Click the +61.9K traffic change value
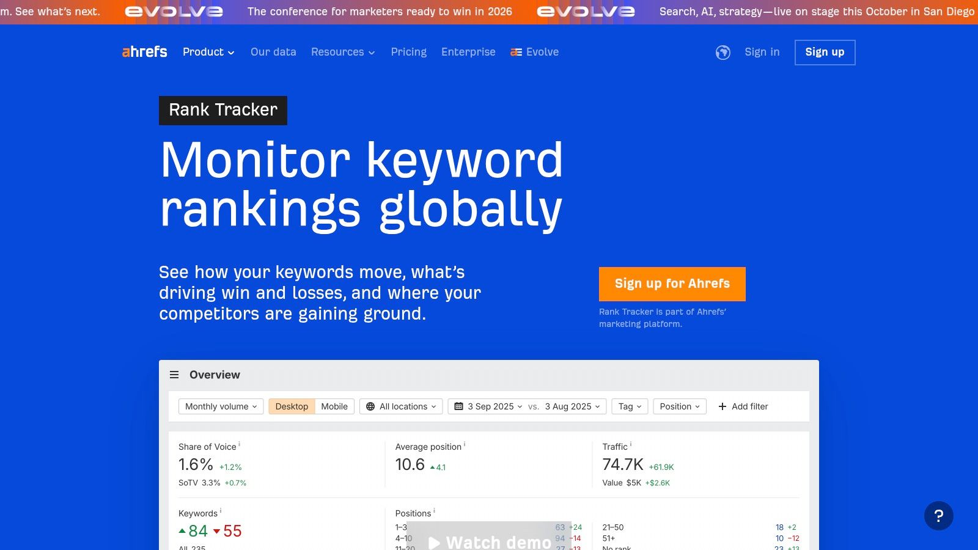 coord(661,467)
